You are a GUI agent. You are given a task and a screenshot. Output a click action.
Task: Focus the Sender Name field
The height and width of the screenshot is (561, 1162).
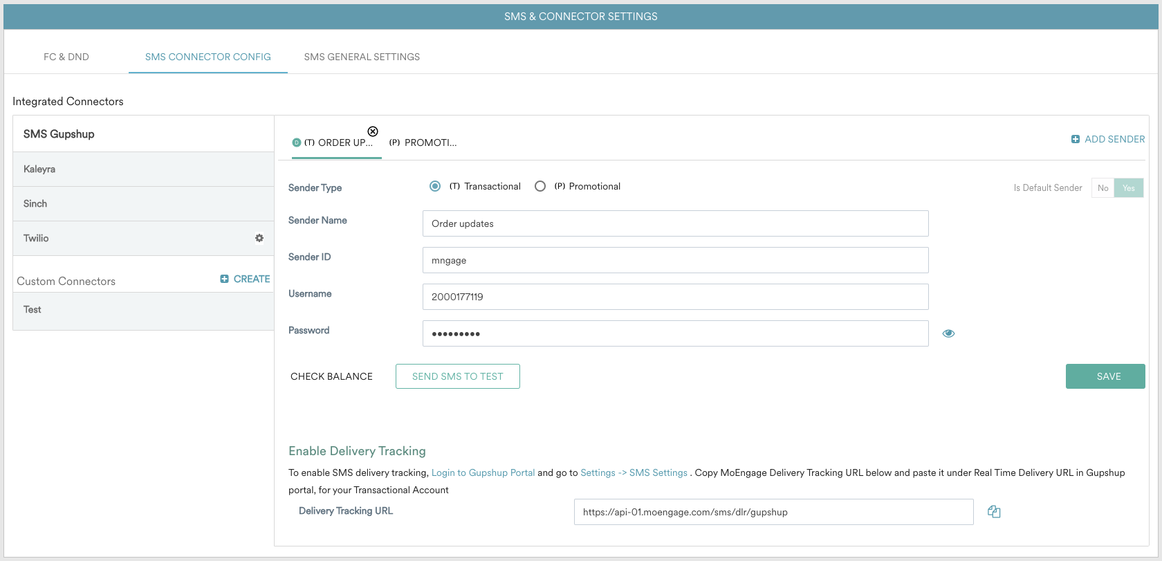pyautogui.click(x=675, y=223)
